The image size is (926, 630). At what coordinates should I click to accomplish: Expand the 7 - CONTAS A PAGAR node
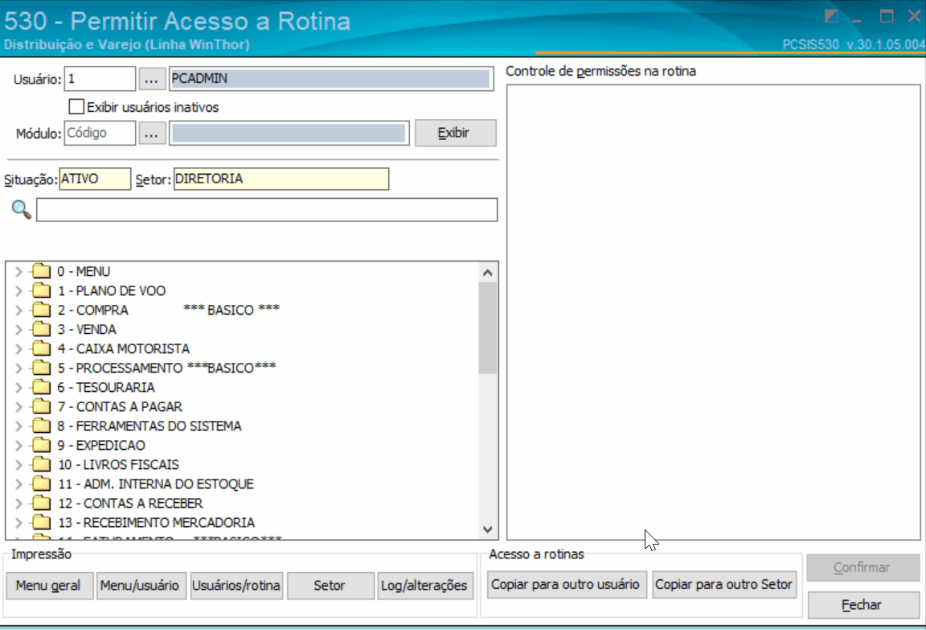(x=18, y=406)
